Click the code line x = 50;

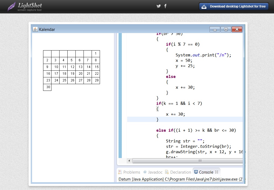pos(184,60)
